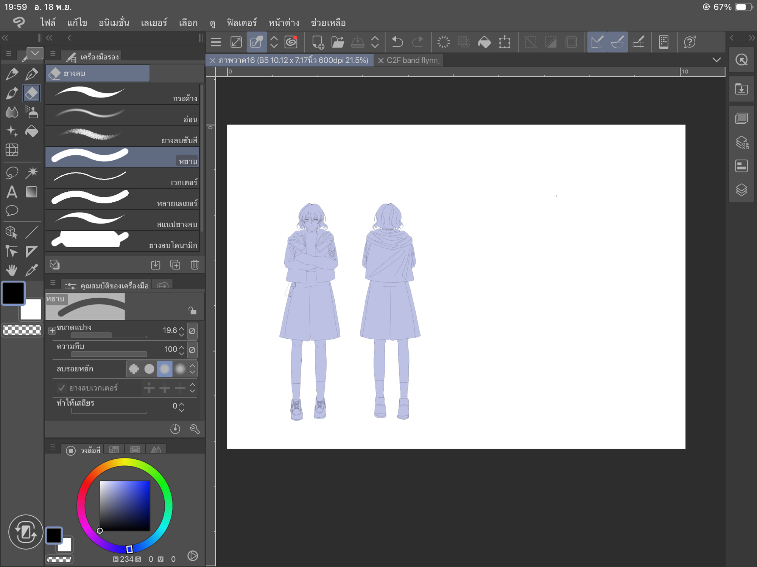
Task: Select the Lasso selection tool
Action: click(x=12, y=173)
